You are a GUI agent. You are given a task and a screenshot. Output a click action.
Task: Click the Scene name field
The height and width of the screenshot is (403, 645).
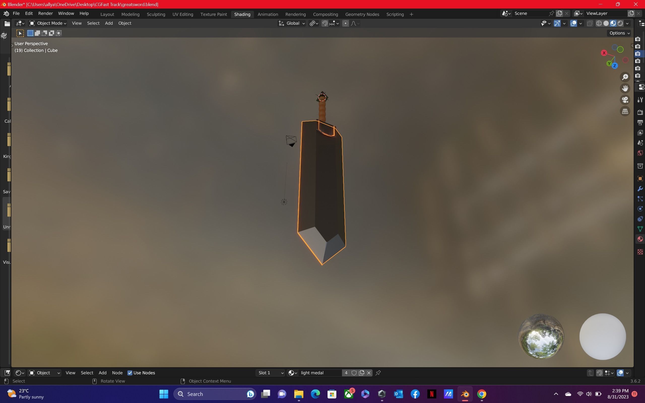tap(530, 13)
